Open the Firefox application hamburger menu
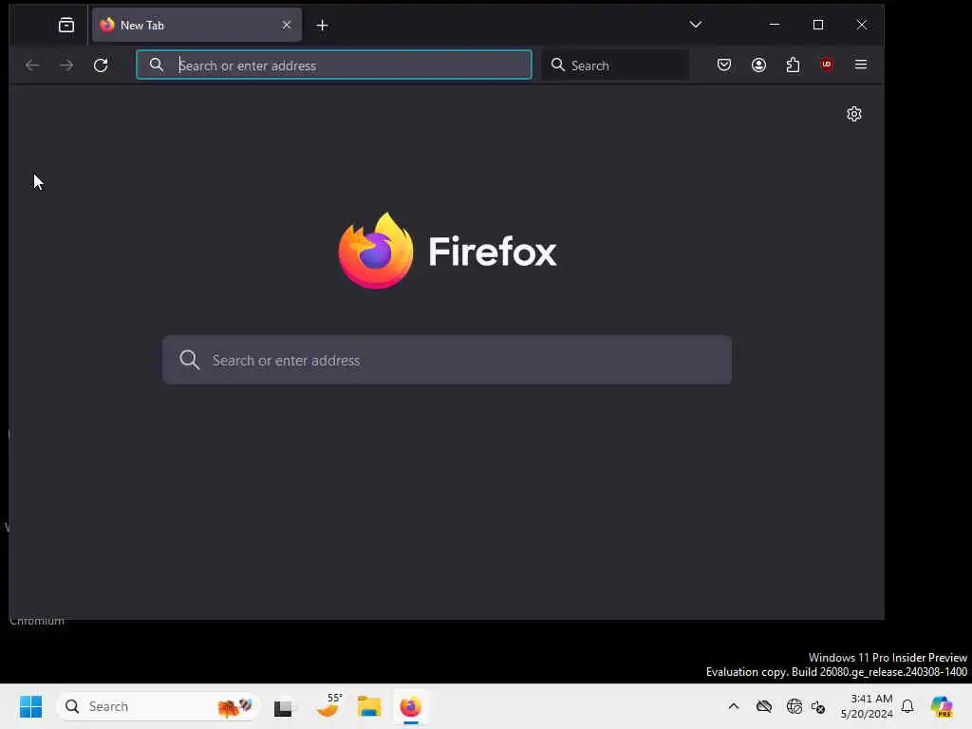This screenshot has width=972, height=729. (x=861, y=65)
